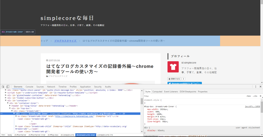Click the id:simplecore profile name

(x=189, y=63)
